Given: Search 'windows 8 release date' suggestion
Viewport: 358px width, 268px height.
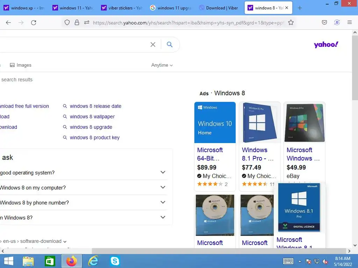Looking at the screenshot, I should point(95,106).
